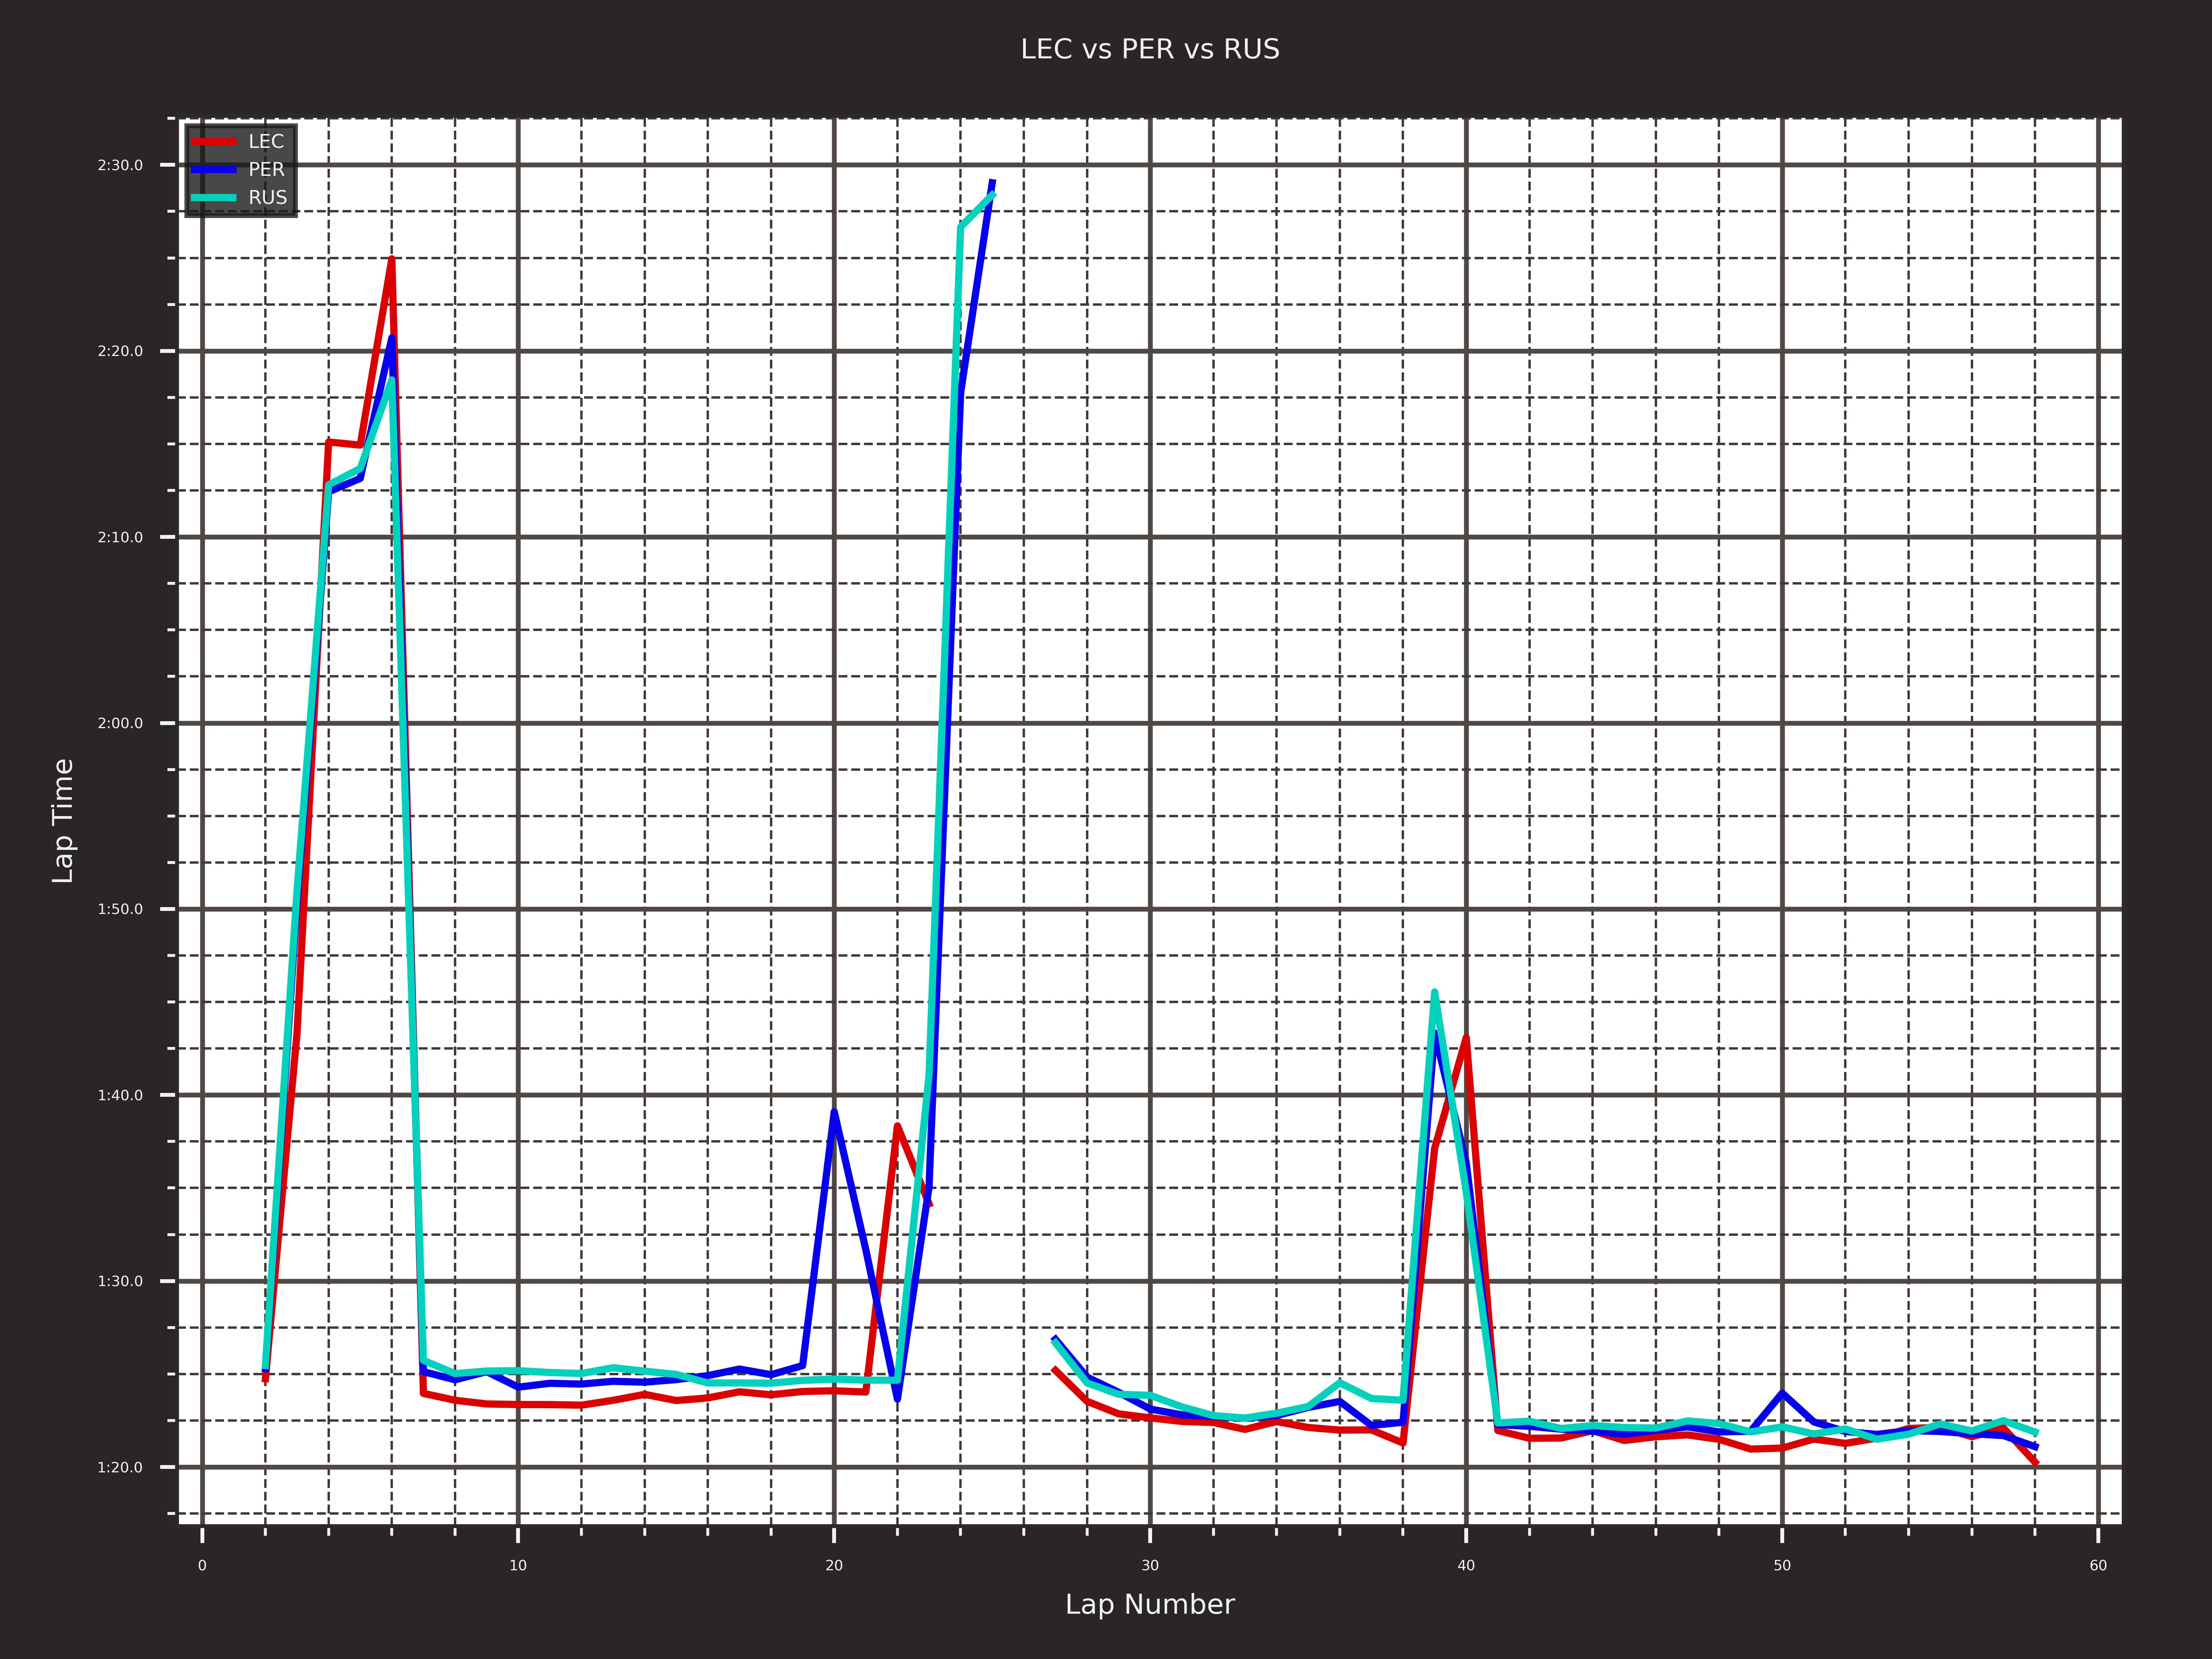
Task: Click the blue PER legend color line
Action: click(x=214, y=170)
